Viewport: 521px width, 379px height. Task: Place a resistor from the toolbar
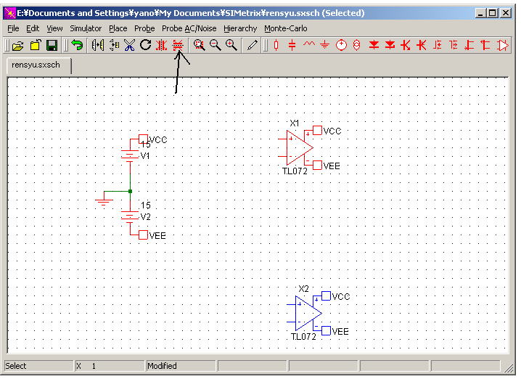(276, 45)
